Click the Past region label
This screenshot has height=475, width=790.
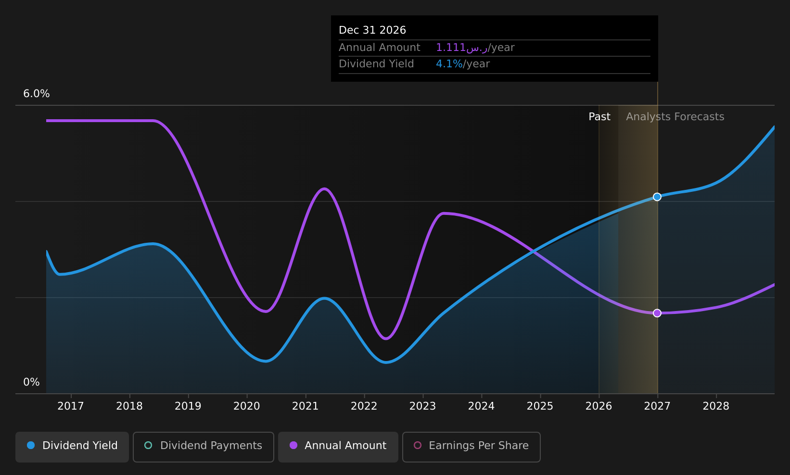coord(599,117)
